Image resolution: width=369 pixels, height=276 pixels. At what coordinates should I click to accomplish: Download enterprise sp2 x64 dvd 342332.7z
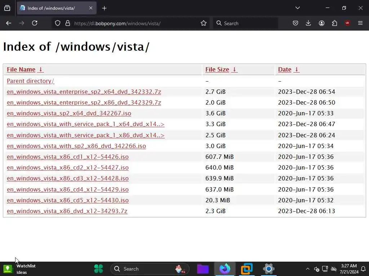pyautogui.click(x=84, y=92)
